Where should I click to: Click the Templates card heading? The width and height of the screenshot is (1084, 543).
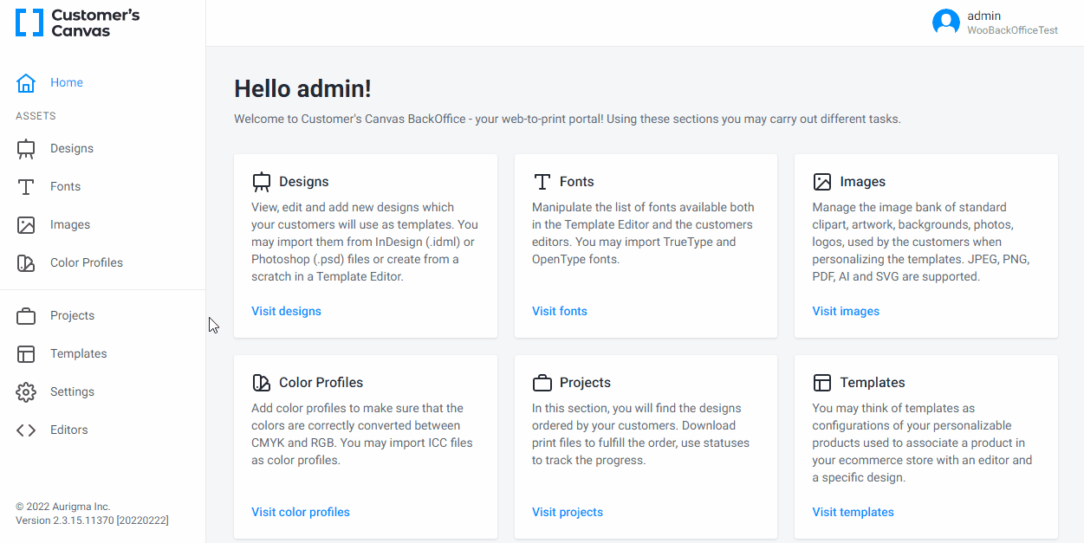click(873, 383)
